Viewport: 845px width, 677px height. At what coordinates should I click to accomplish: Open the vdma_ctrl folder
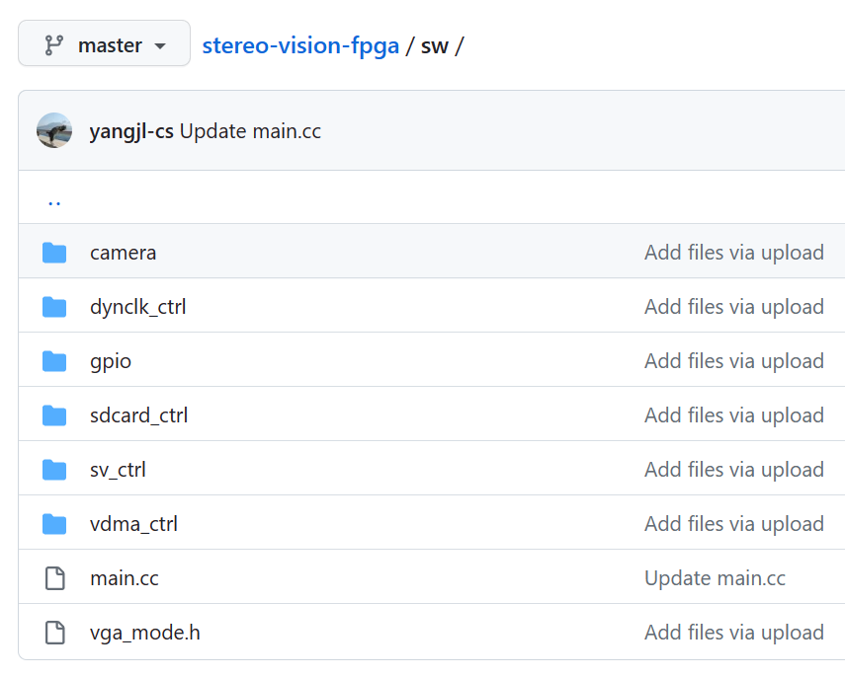pyautogui.click(x=133, y=524)
